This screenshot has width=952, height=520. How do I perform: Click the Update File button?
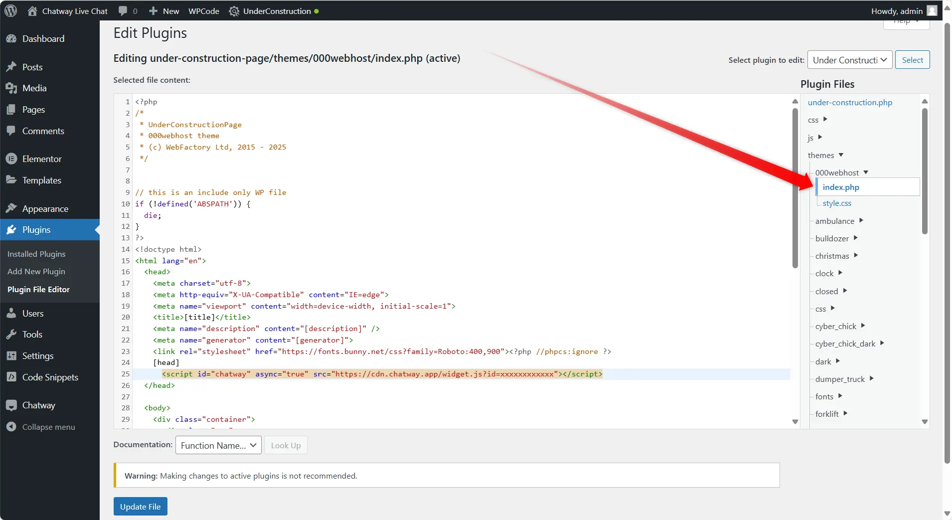141,507
